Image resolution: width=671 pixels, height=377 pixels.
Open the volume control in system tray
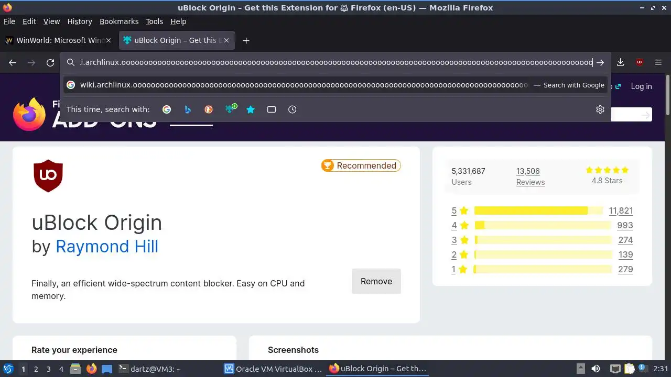(x=596, y=369)
